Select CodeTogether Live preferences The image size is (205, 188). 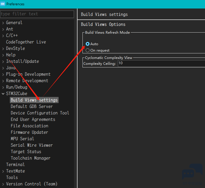[26, 42]
